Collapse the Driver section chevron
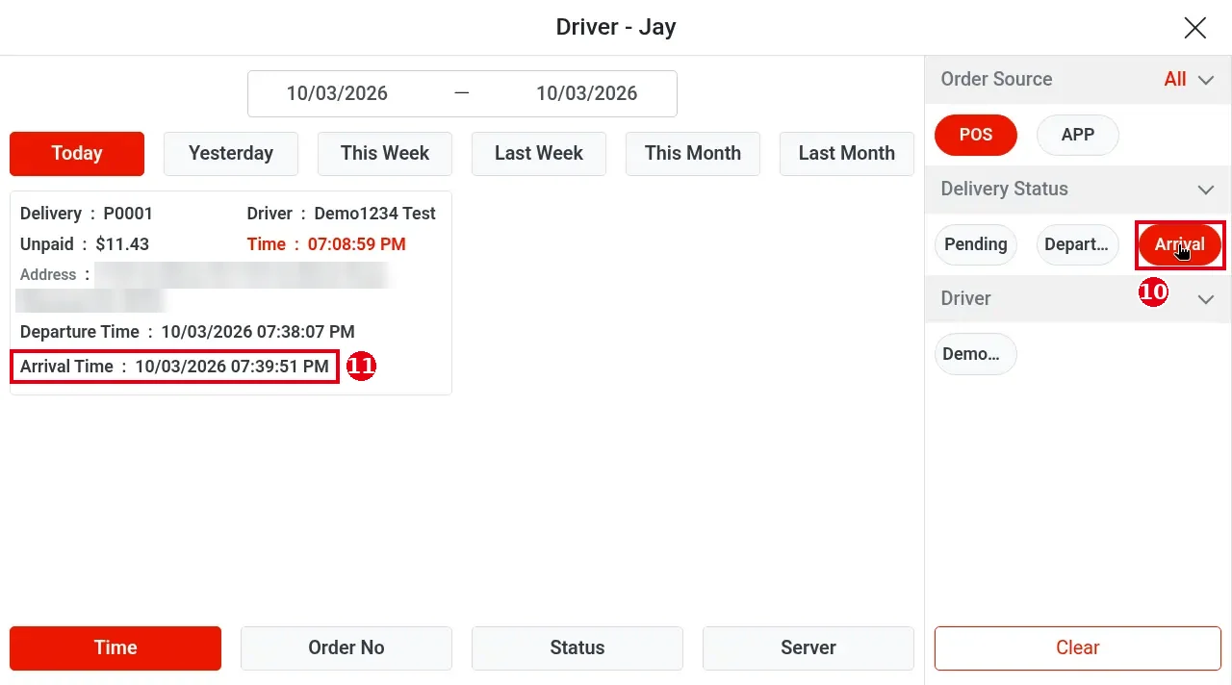This screenshot has height=685, width=1232. coord(1206,299)
